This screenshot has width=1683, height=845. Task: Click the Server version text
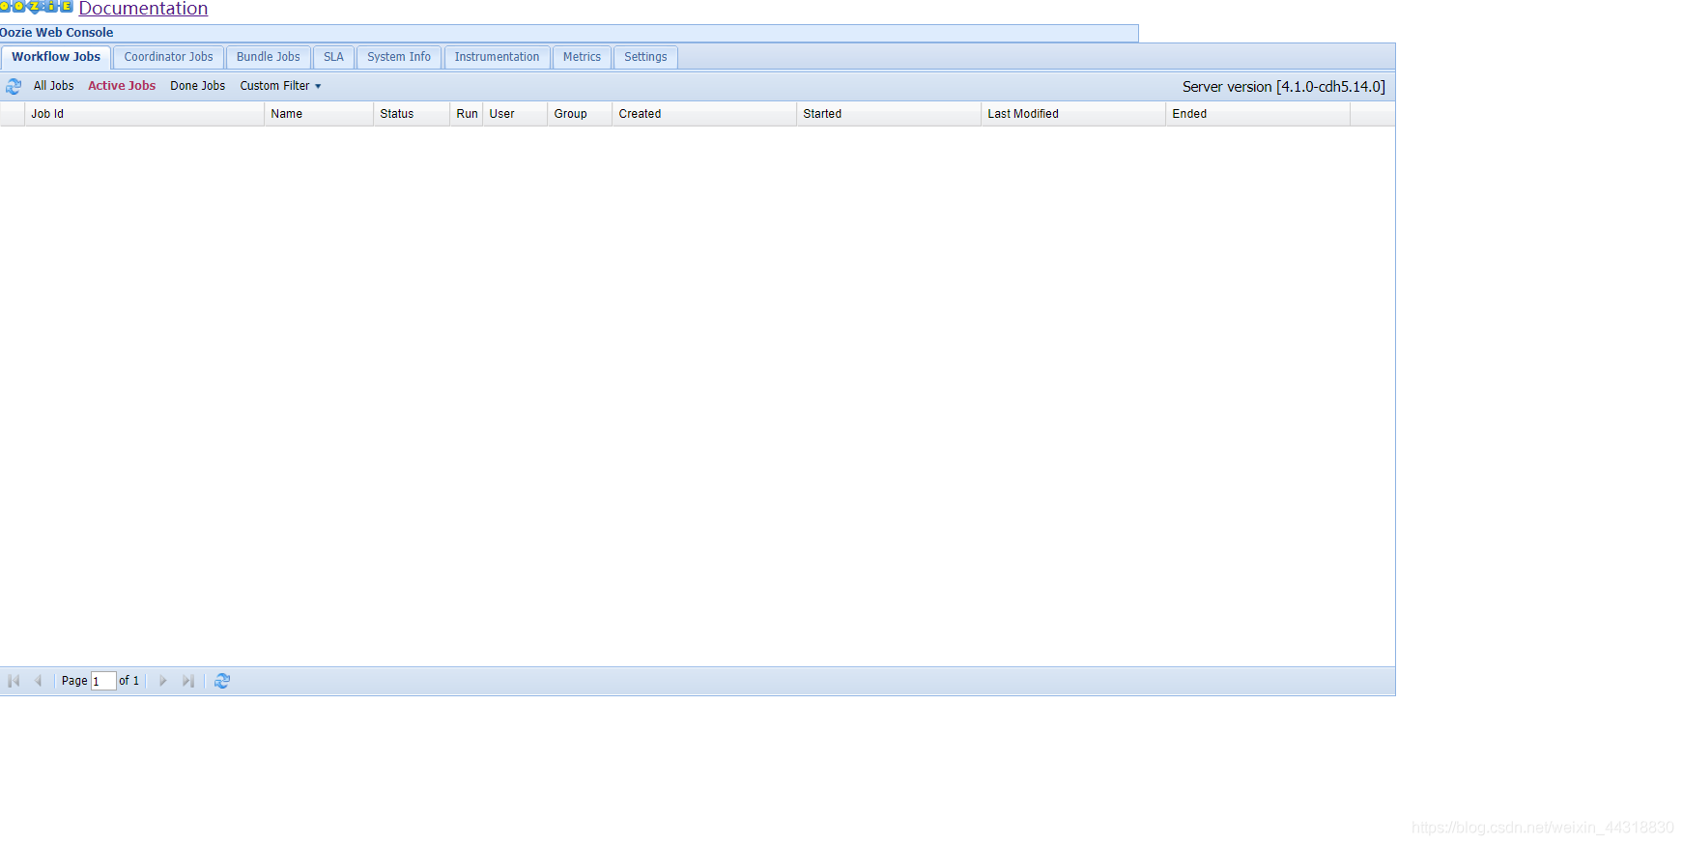[x=1284, y=87]
